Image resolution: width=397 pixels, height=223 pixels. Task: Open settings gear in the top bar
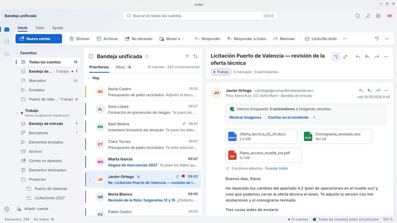378,16
